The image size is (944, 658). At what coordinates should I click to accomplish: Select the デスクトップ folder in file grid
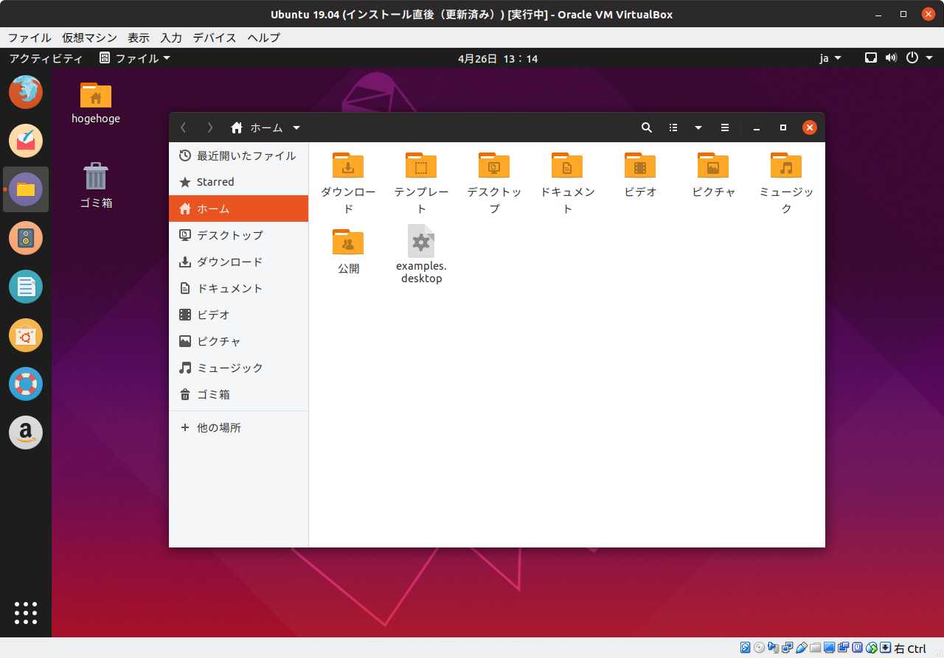click(494, 183)
